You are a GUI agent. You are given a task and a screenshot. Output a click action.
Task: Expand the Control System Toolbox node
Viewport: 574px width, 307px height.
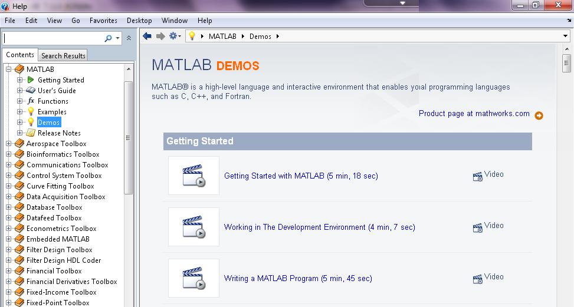[8, 176]
